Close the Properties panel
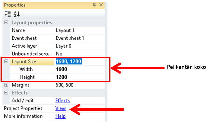Screen dimensions: 208x123 pyautogui.click(x=101, y=5)
